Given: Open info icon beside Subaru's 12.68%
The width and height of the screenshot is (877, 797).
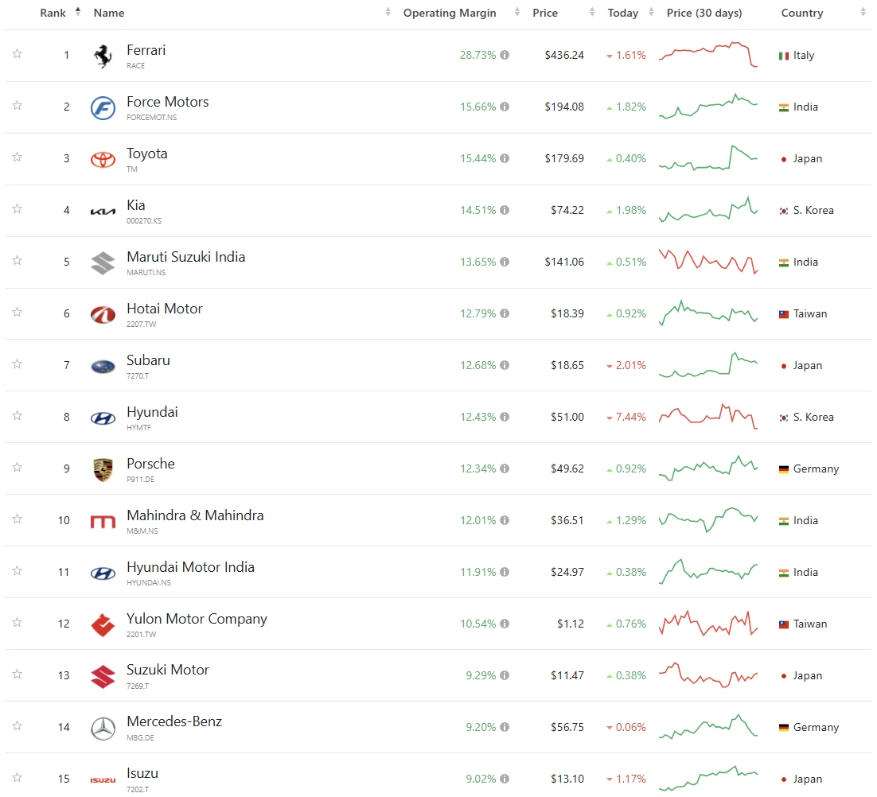Looking at the screenshot, I should coord(505,365).
